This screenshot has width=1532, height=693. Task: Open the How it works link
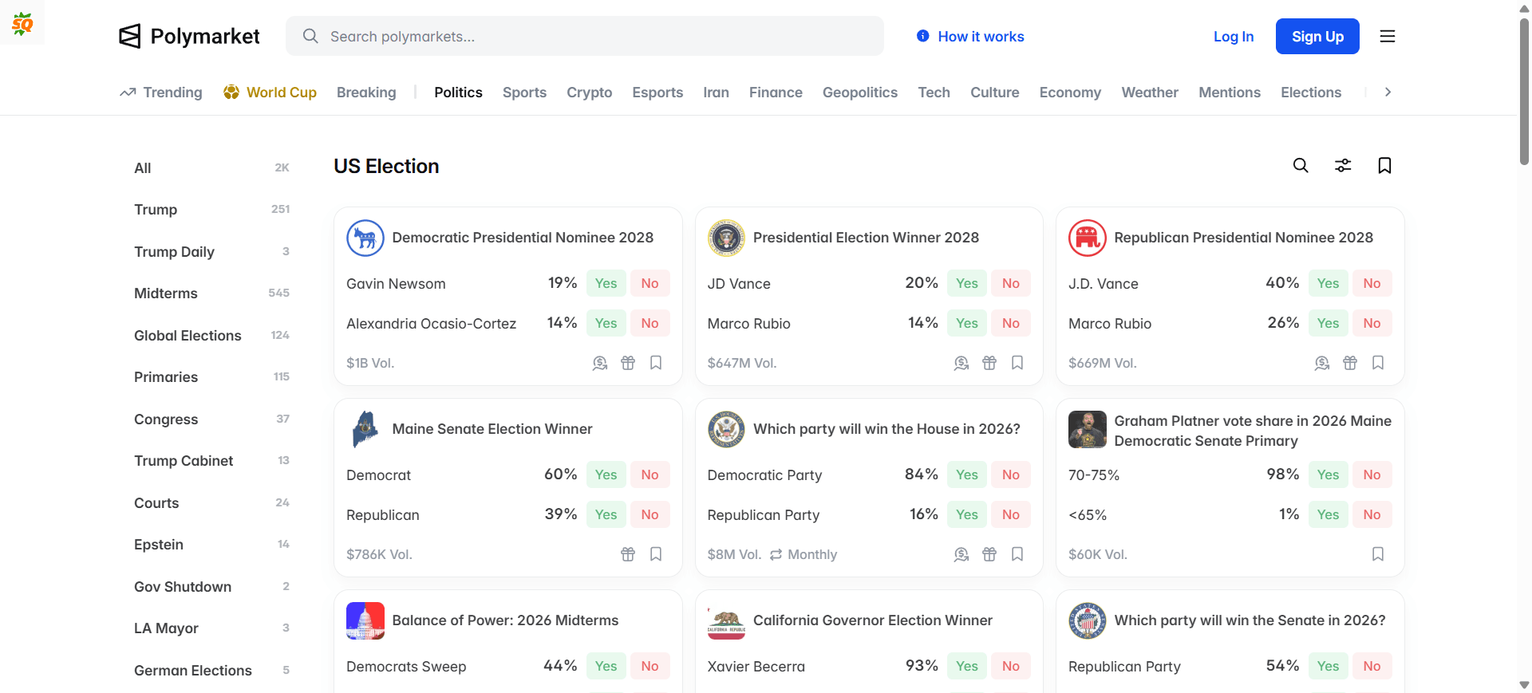[981, 37]
